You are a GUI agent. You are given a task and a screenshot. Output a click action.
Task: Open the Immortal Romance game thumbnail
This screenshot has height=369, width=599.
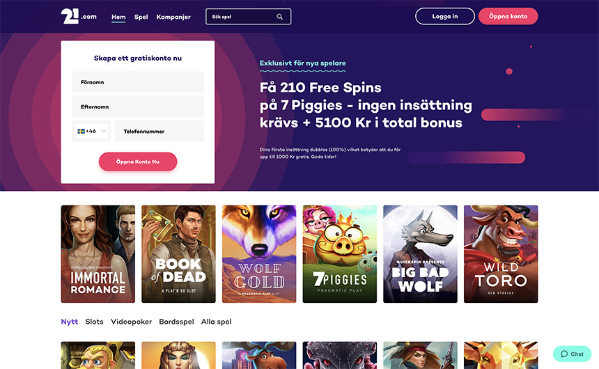point(98,254)
